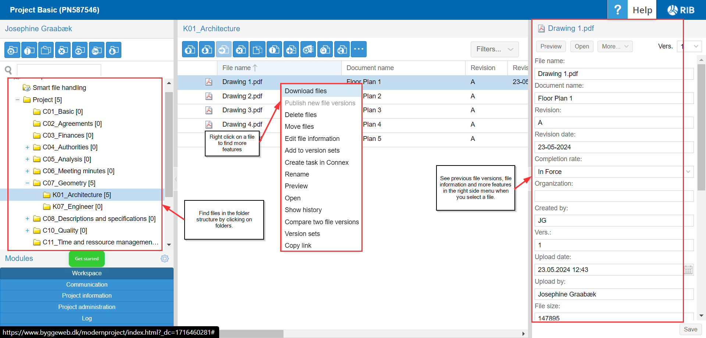The image size is (706, 338).
Task: Open the calendar picker for Upload date
Action: tap(688, 270)
